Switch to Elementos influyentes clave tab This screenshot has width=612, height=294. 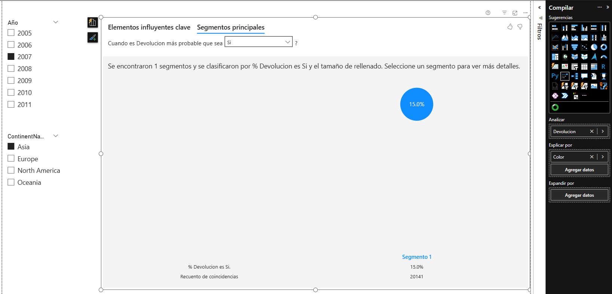pyautogui.click(x=149, y=27)
